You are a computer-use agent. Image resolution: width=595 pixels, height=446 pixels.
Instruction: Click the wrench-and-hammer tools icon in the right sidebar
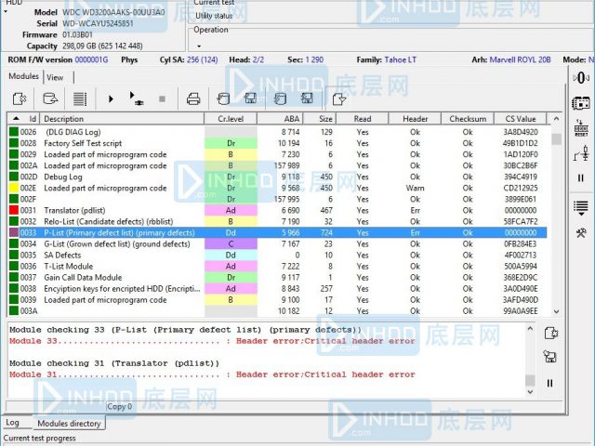tap(581, 232)
